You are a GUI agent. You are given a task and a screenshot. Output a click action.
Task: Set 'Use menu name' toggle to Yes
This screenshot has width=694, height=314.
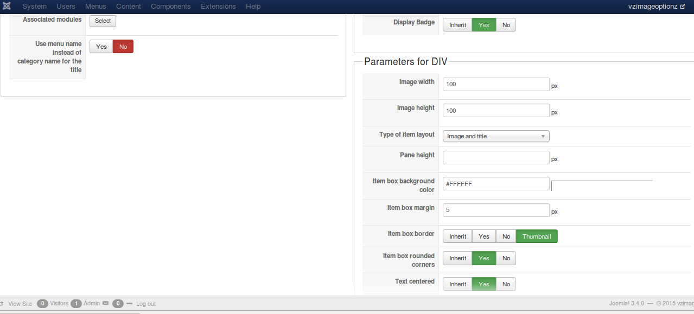[101, 47]
